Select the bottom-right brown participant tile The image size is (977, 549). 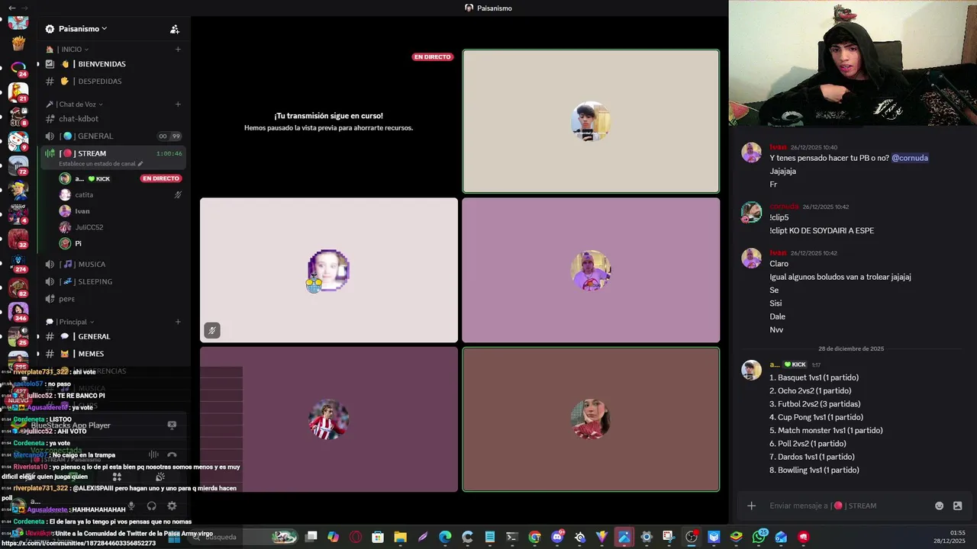pyautogui.click(x=591, y=419)
